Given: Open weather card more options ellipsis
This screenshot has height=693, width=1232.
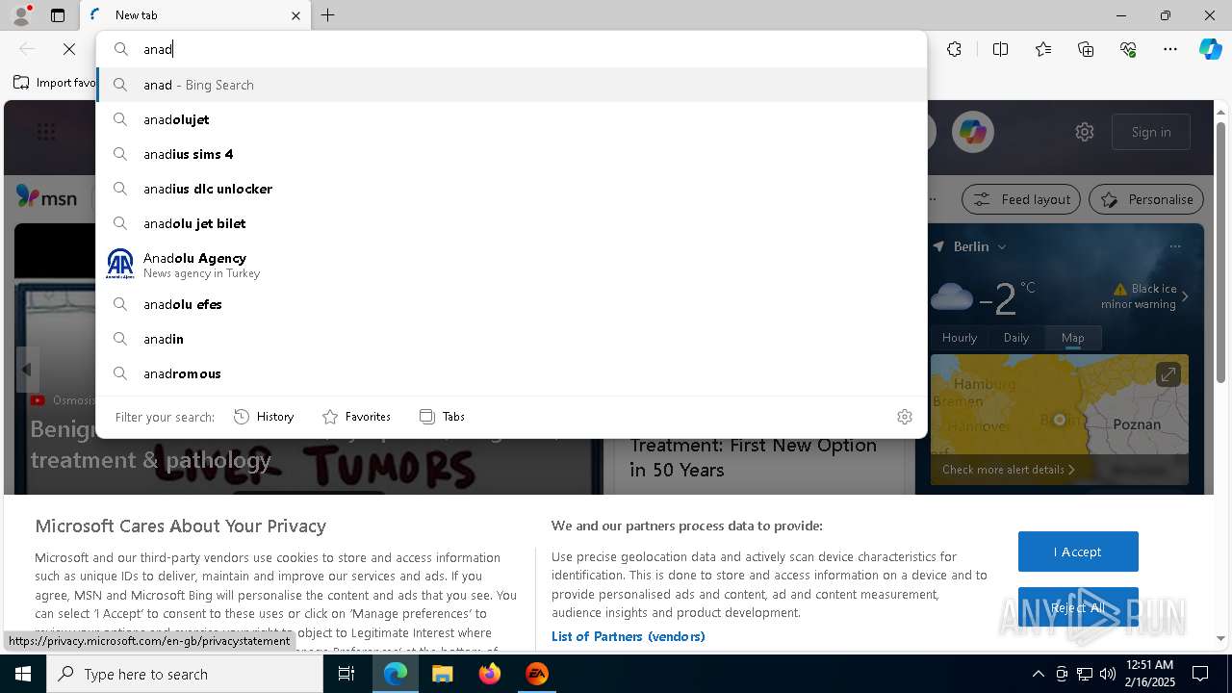Looking at the screenshot, I should tap(1175, 246).
